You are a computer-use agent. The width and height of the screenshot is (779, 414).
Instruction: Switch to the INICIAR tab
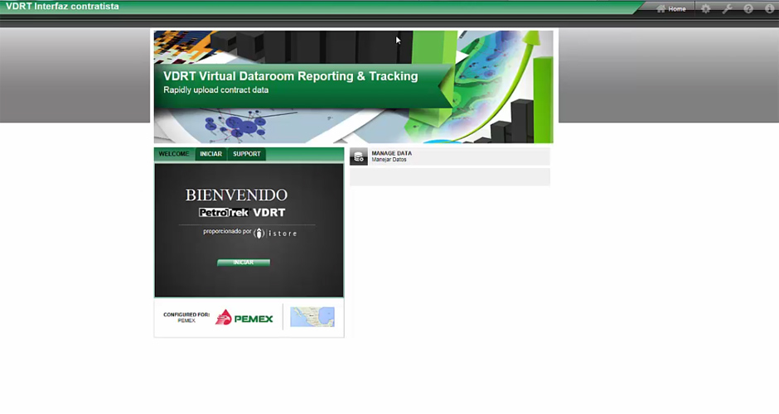(210, 154)
